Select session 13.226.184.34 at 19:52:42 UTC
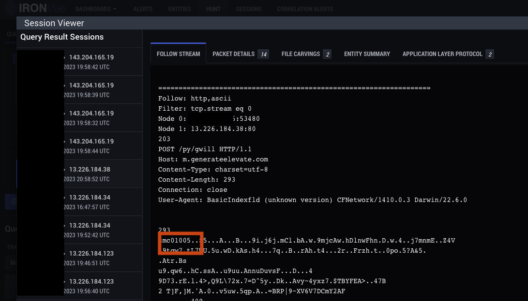The image size is (528, 301). click(79, 230)
